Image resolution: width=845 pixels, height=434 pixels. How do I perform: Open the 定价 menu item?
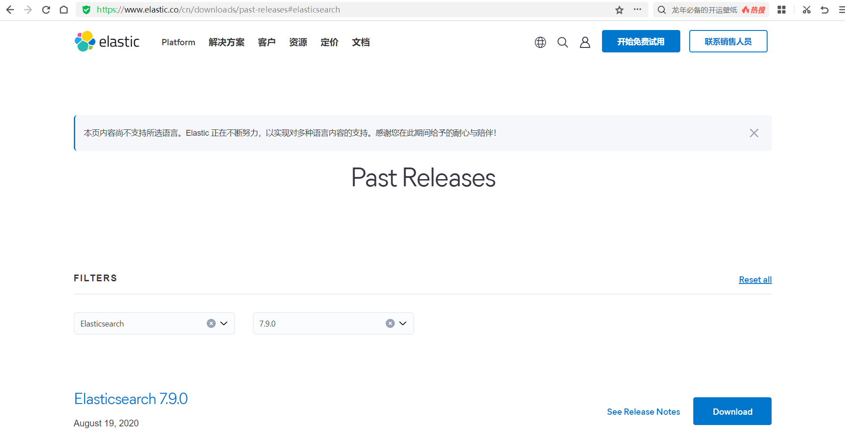[329, 42]
